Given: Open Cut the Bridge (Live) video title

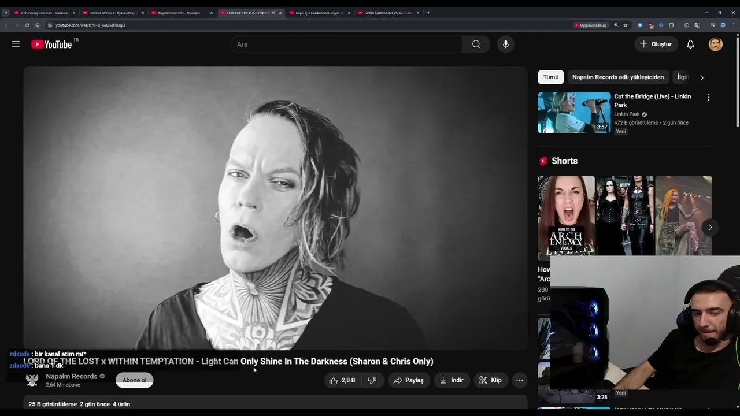Looking at the screenshot, I should [652, 101].
